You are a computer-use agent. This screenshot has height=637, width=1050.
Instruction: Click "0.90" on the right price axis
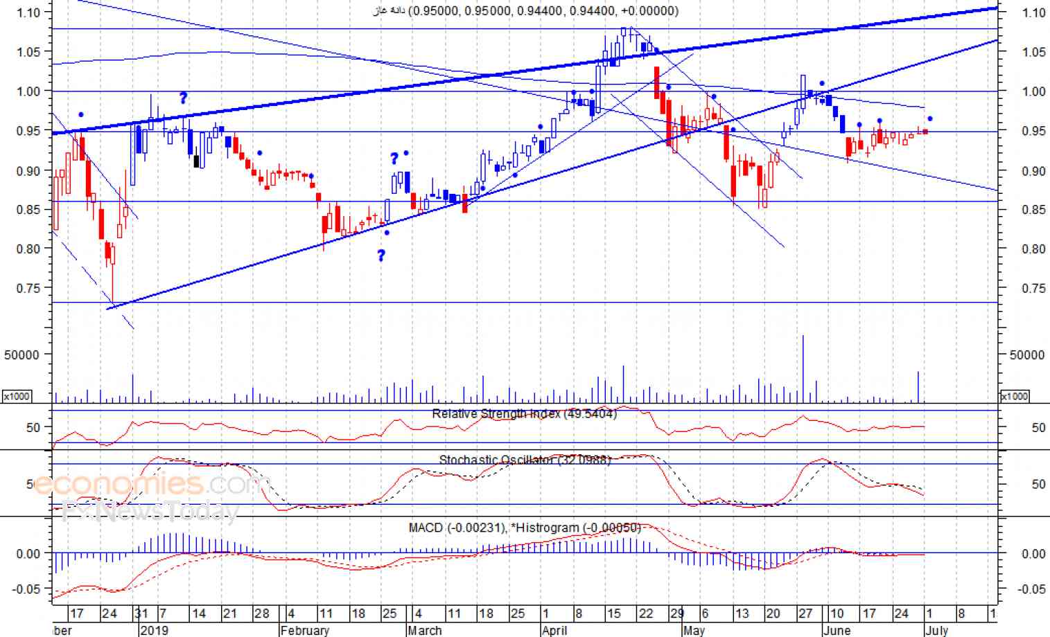click(x=1033, y=171)
